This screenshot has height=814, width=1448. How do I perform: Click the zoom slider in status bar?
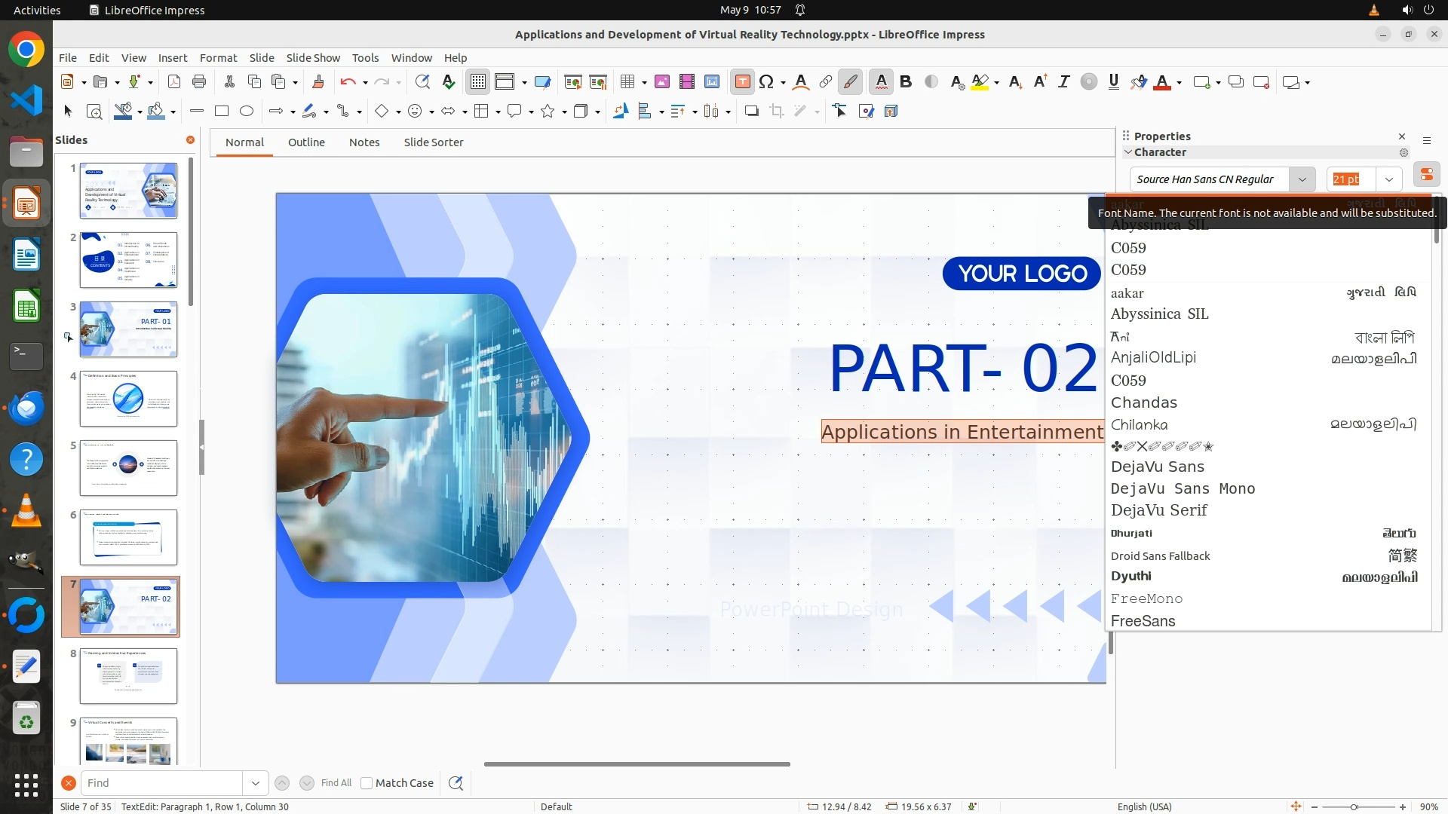tap(1354, 806)
